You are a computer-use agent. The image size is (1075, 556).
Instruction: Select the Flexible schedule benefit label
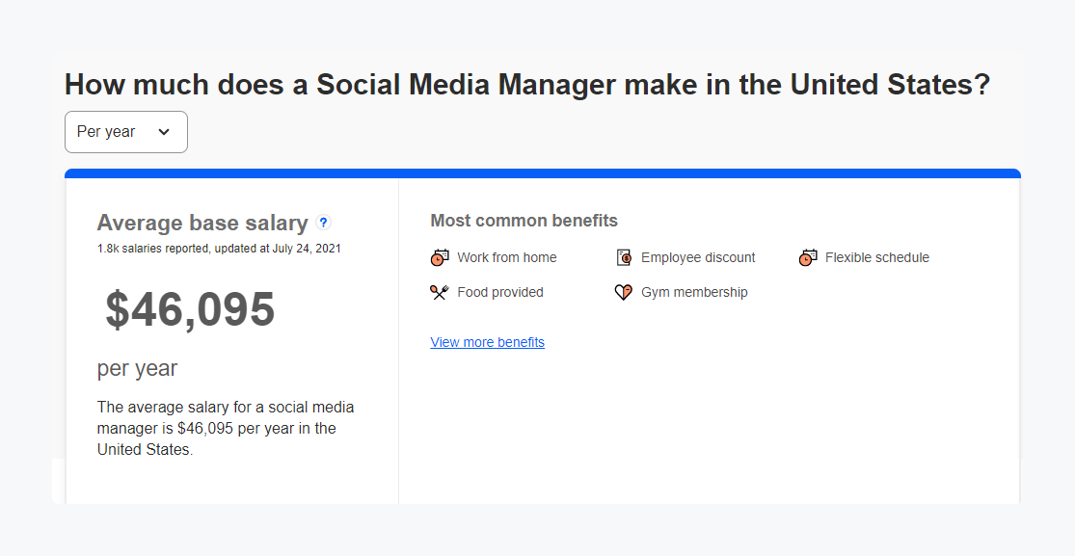pyautogui.click(x=877, y=257)
